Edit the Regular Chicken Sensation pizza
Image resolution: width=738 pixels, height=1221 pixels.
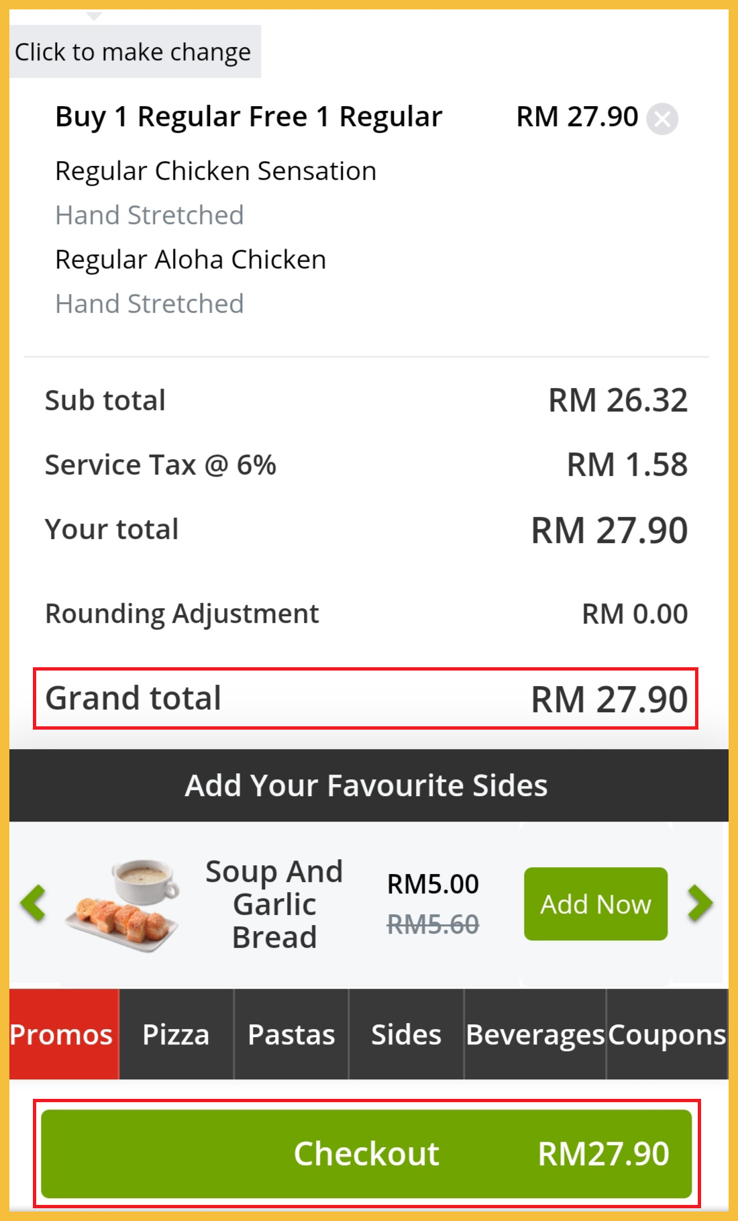pyautogui.click(x=215, y=171)
